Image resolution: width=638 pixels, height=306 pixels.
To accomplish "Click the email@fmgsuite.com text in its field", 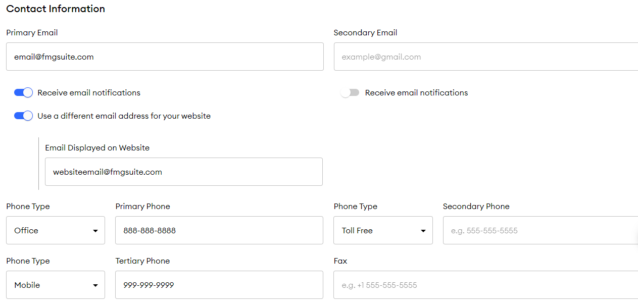I will click(54, 57).
